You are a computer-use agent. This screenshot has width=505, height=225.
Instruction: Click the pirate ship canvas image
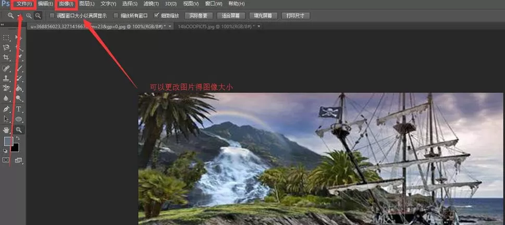(x=322, y=159)
